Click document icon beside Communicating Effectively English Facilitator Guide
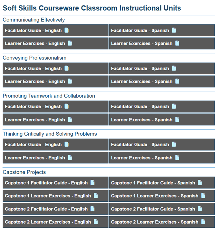The height and width of the screenshot is (231, 217). [x=67, y=31]
